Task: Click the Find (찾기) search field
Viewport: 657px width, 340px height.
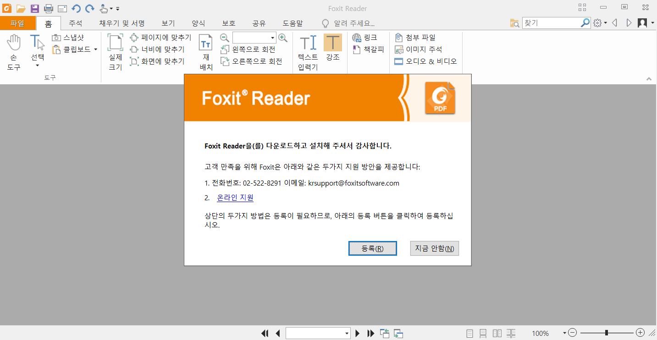Action: (x=551, y=22)
